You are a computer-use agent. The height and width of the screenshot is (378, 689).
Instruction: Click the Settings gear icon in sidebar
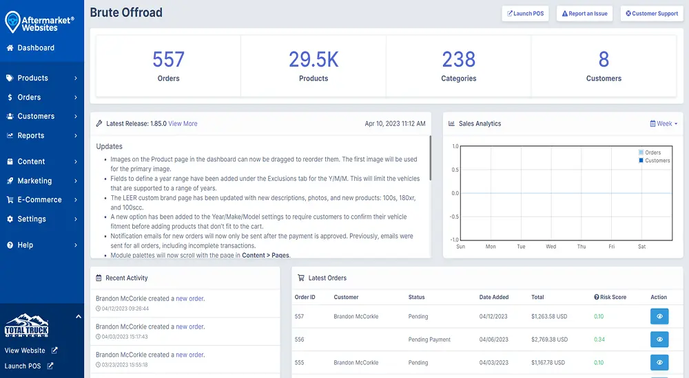[10, 219]
